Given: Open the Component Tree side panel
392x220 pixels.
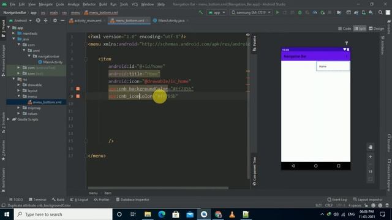Looking at the screenshot, I should [x=254, y=171].
